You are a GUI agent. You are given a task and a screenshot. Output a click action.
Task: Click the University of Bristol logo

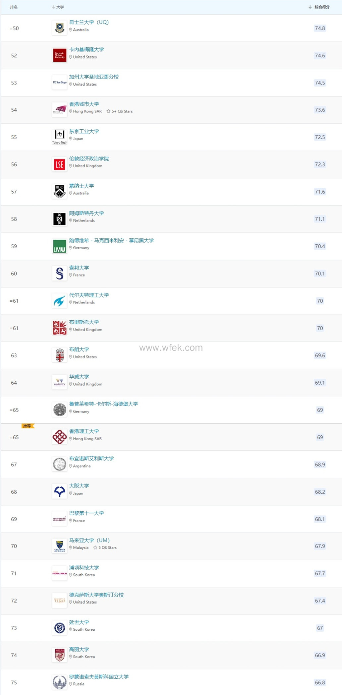(60, 328)
